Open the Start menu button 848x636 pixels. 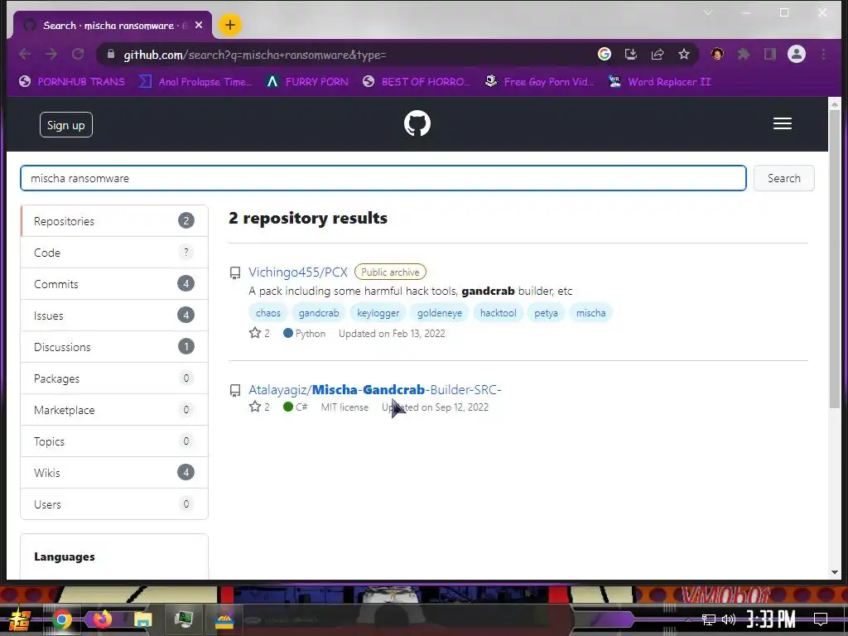tap(20, 619)
